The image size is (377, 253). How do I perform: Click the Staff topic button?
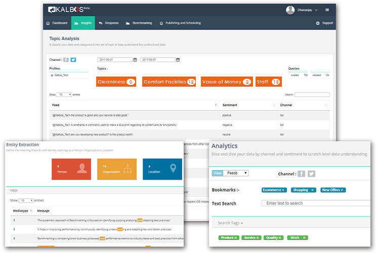click(x=269, y=82)
